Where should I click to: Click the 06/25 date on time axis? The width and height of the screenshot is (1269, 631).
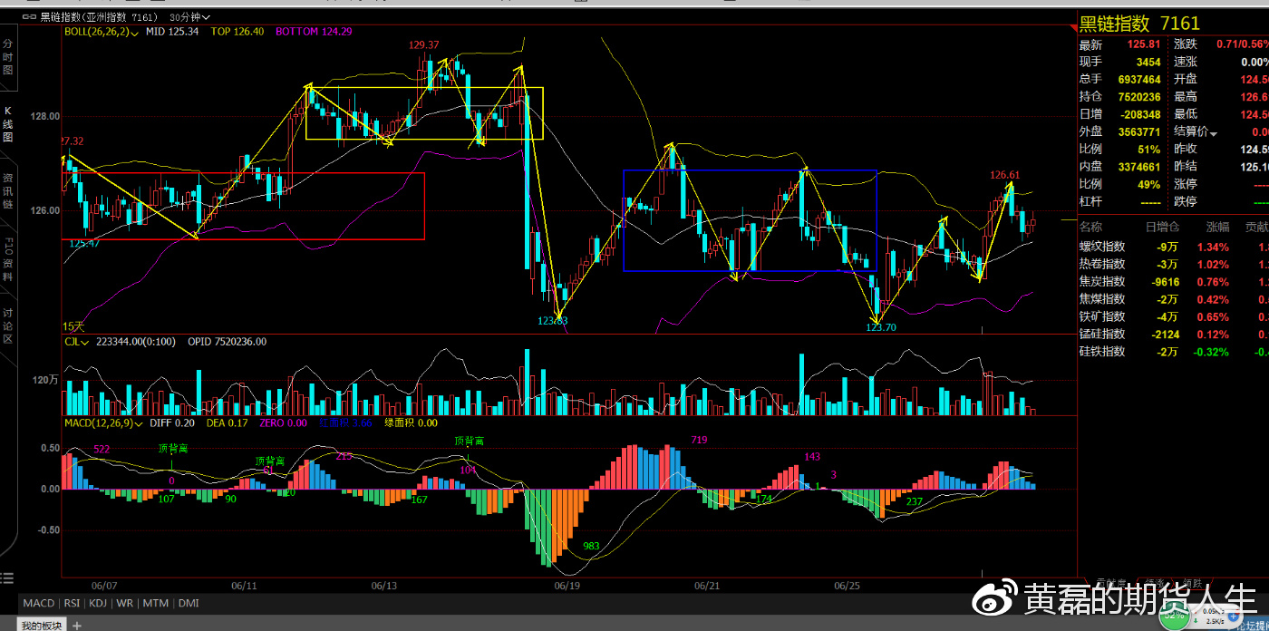(x=848, y=586)
